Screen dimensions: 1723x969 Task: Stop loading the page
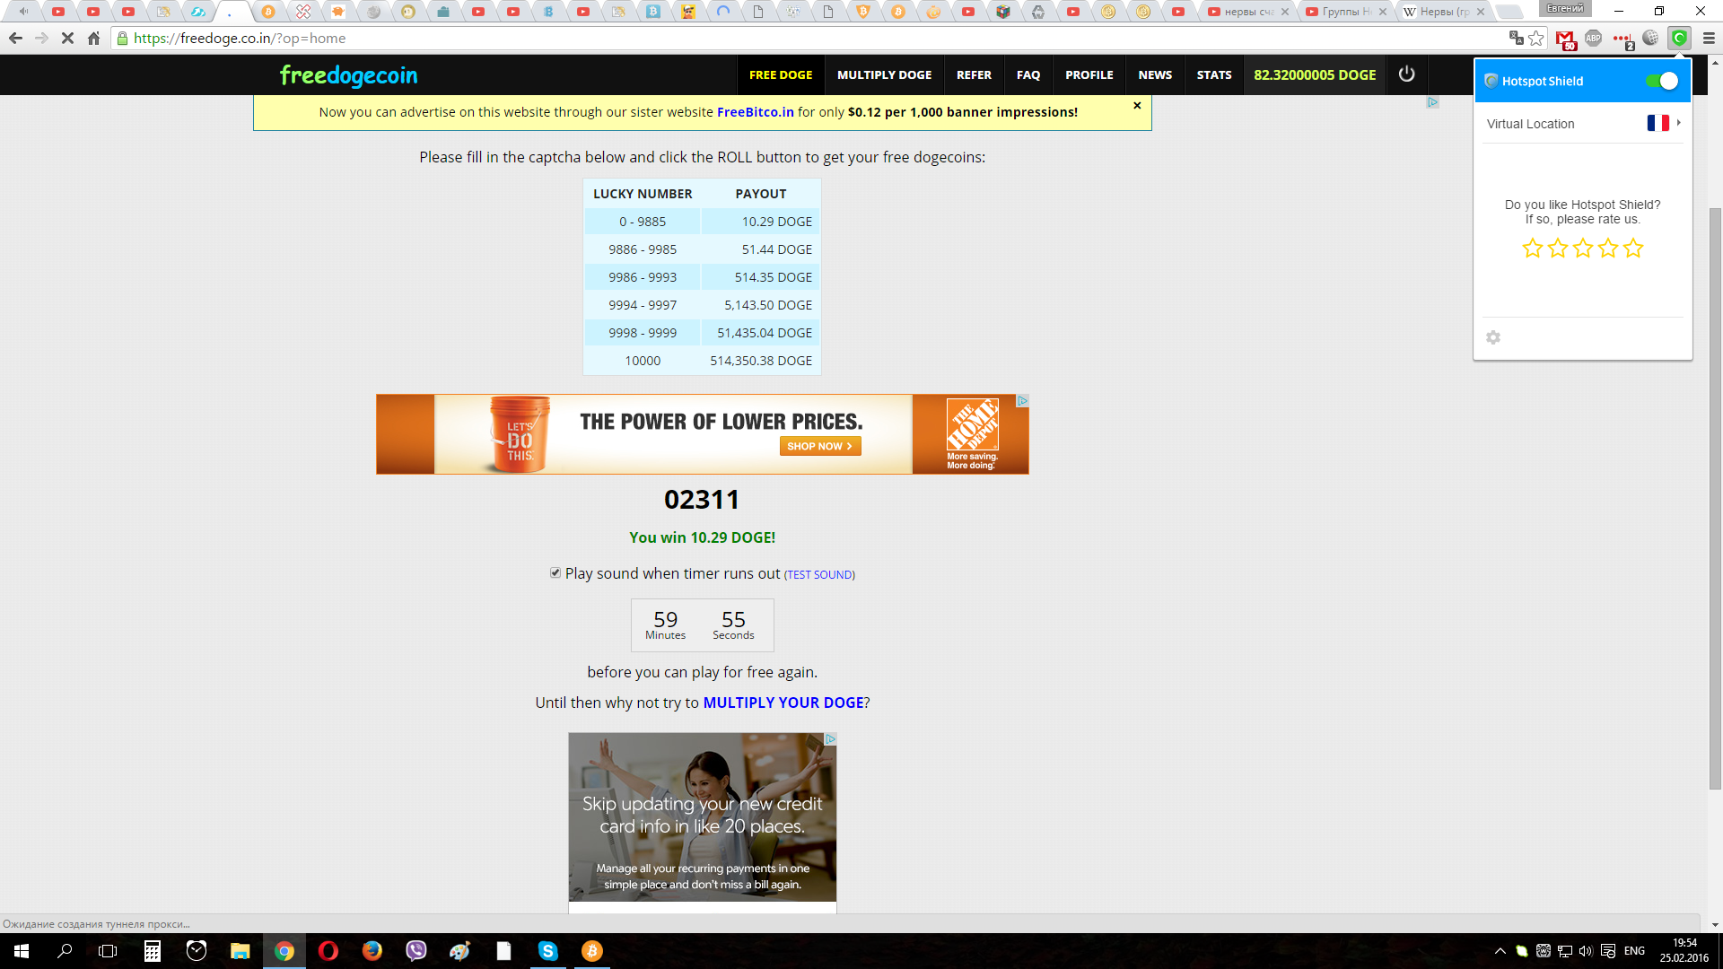coord(67,38)
